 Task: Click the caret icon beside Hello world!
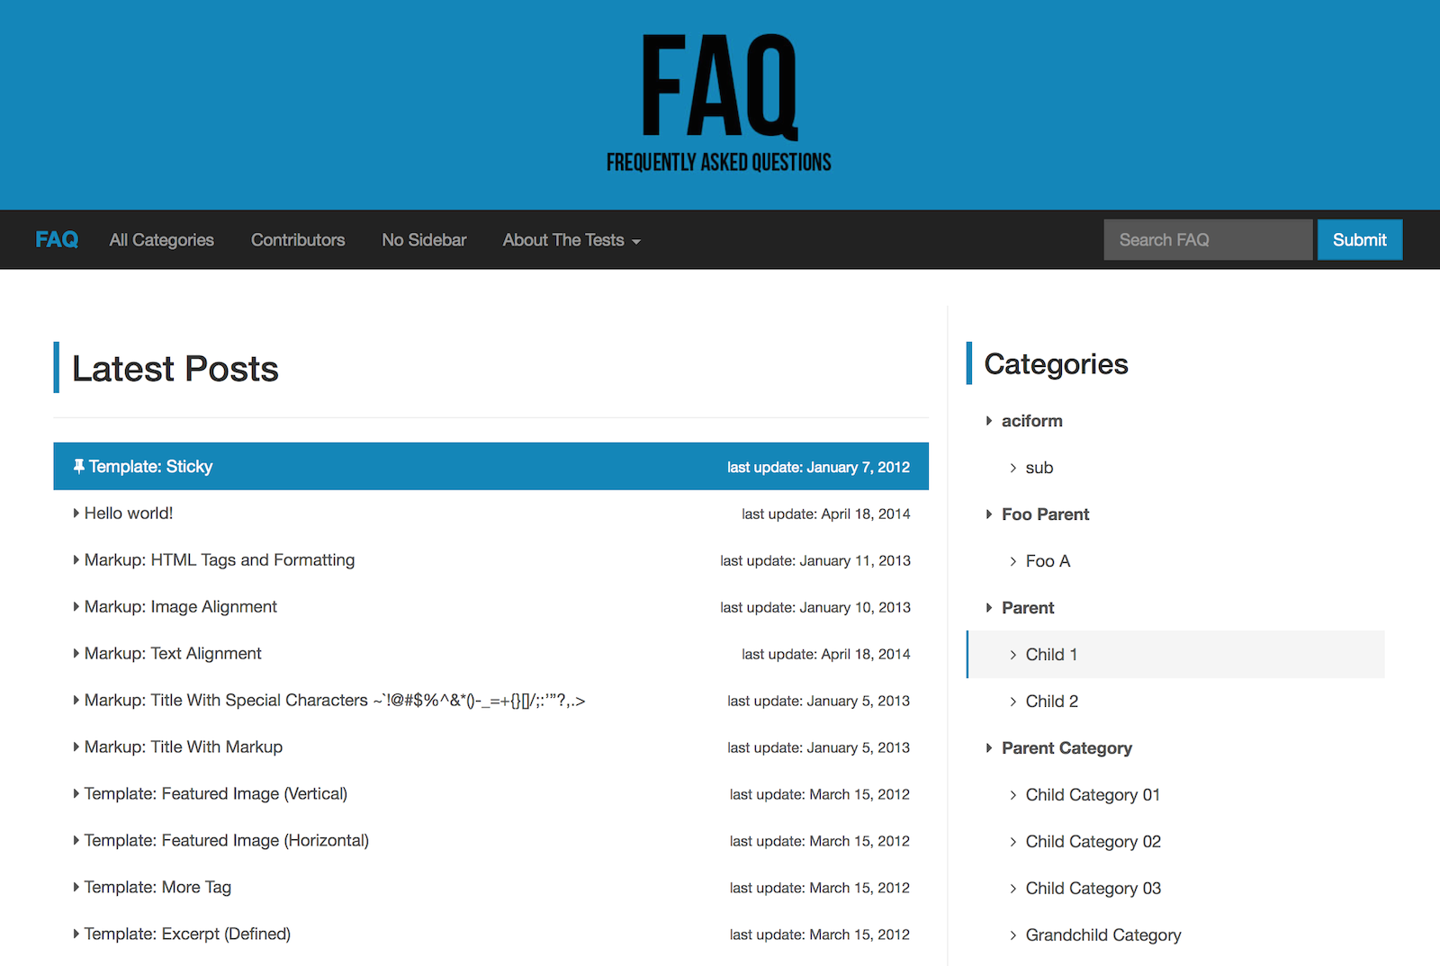click(76, 514)
